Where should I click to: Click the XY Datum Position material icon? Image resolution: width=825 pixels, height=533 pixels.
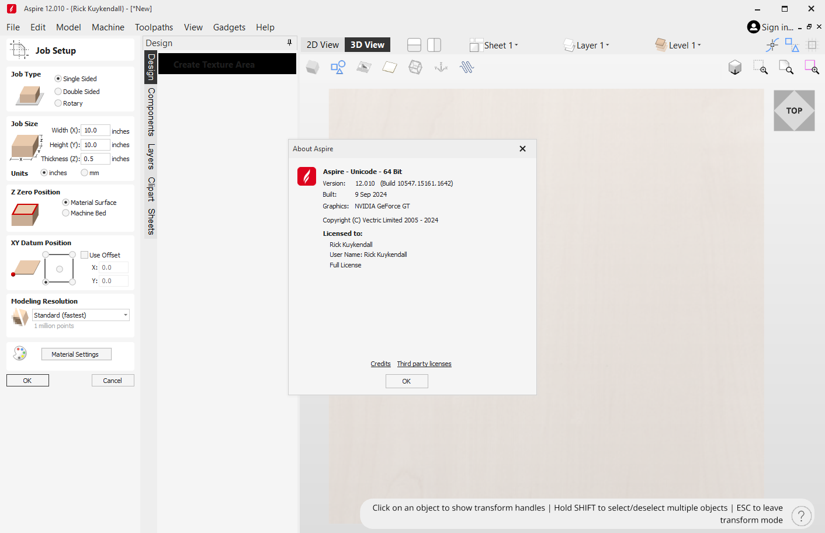point(26,269)
